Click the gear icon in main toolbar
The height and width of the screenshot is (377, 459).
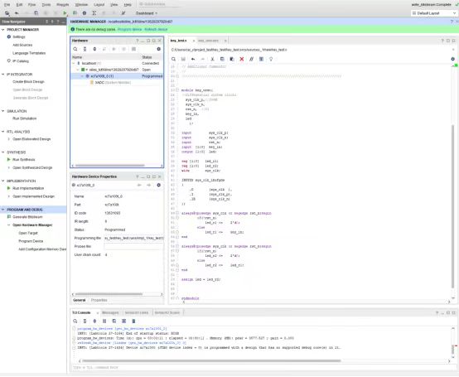85,13
